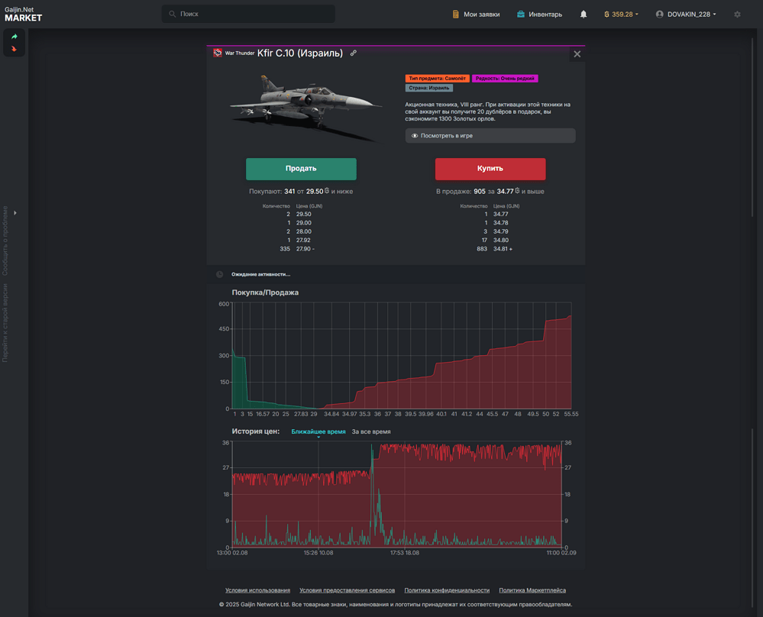This screenshot has height=617, width=763.
Task: Click the green share arrow icon in sidebar
Action: (14, 37)
